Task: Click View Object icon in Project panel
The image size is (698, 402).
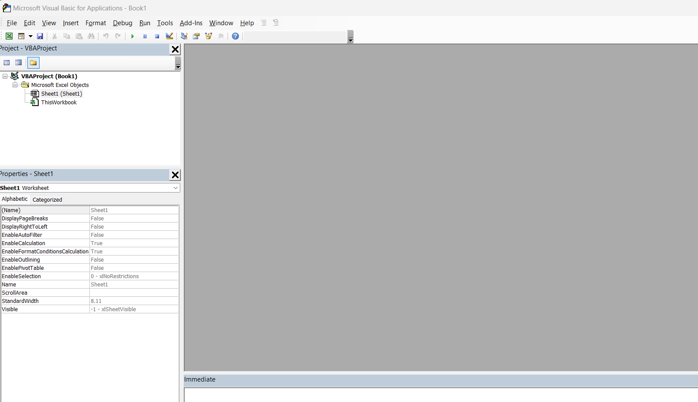Action: 19,63
